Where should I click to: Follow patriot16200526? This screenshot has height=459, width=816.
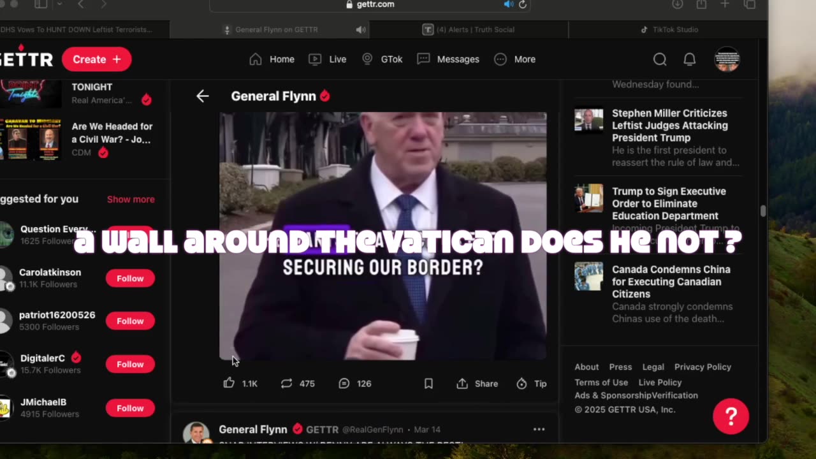130,321
